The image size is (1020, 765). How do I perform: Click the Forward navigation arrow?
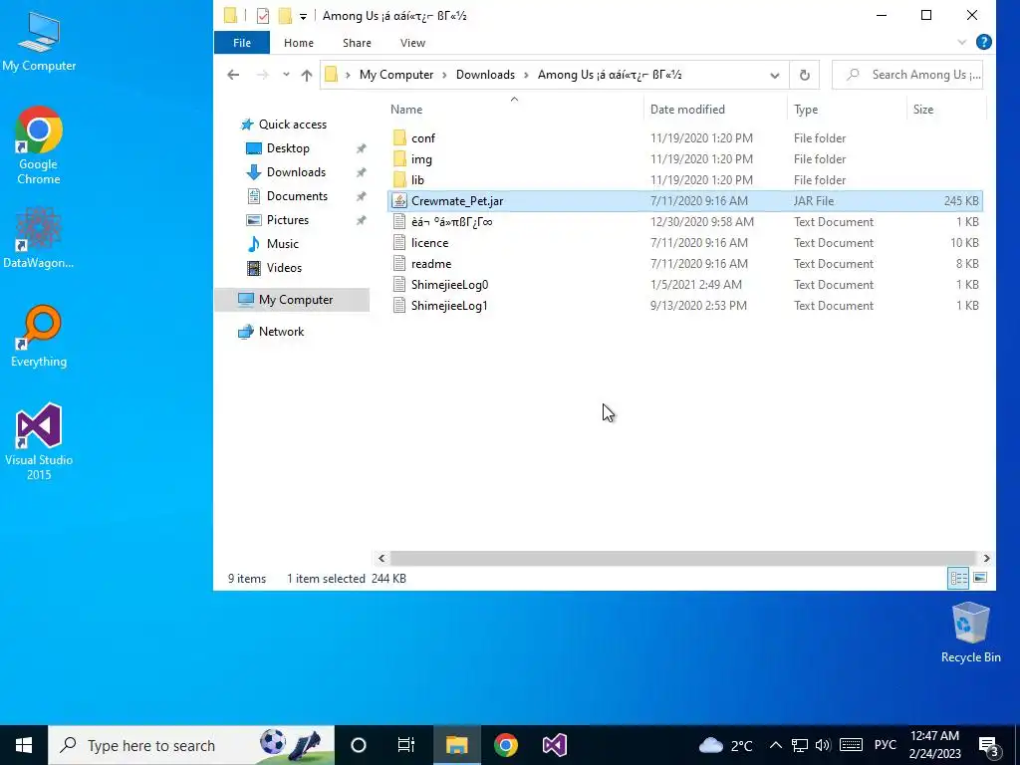pos(262,75)
